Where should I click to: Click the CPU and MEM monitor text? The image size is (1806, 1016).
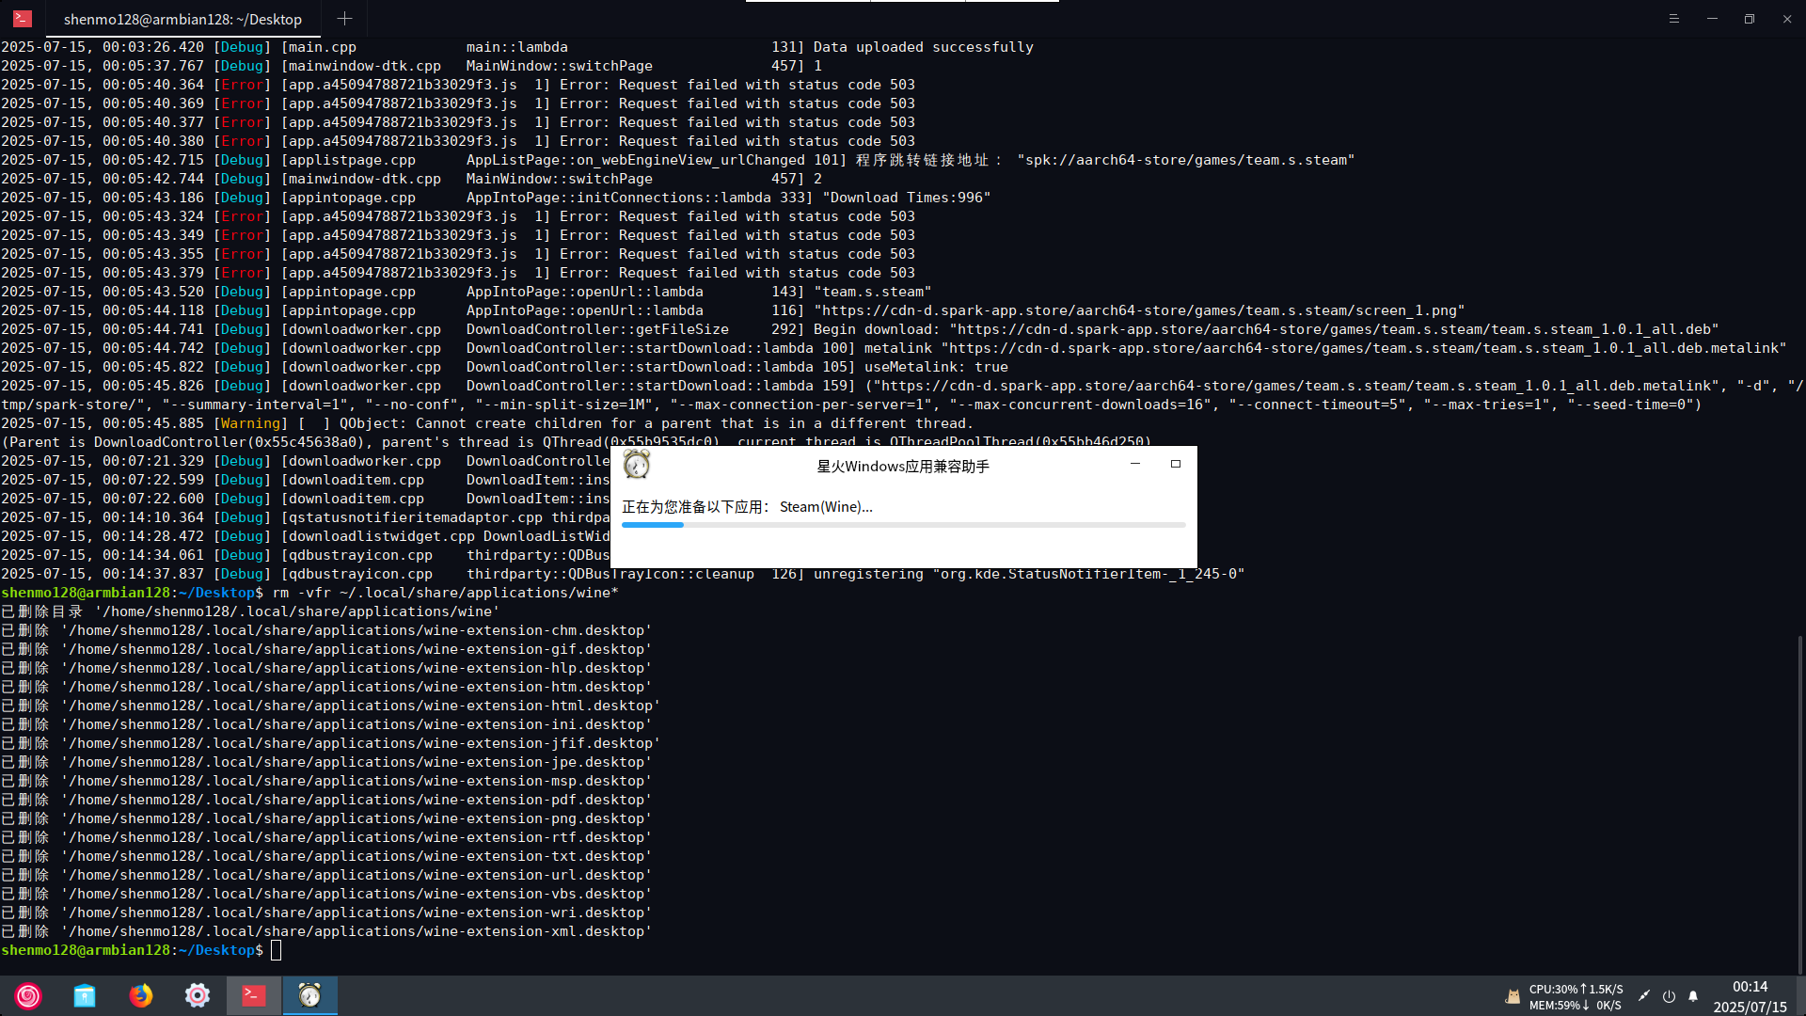(1576, 997)
